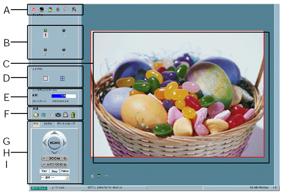Select the PTZ tab
Viewport: 285px width, 194px height.
pos(36,124)
